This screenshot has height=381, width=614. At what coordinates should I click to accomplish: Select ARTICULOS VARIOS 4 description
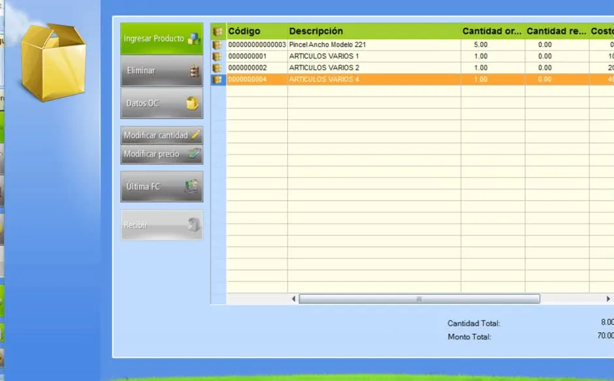[324, 80]
